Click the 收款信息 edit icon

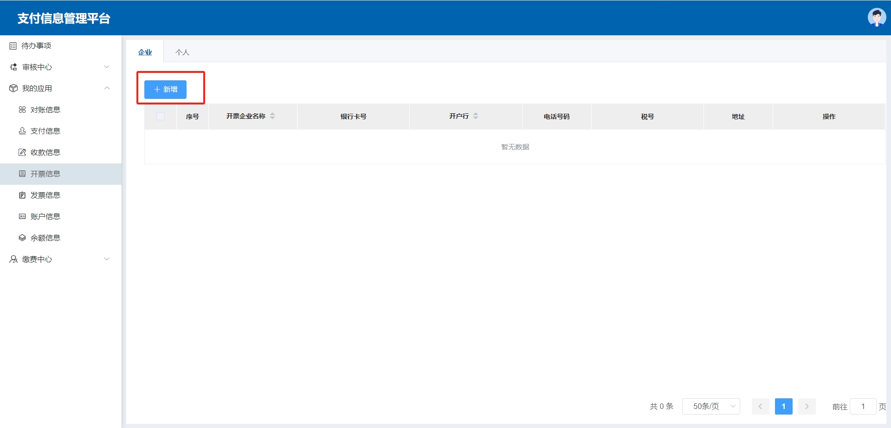click(22, 153)
